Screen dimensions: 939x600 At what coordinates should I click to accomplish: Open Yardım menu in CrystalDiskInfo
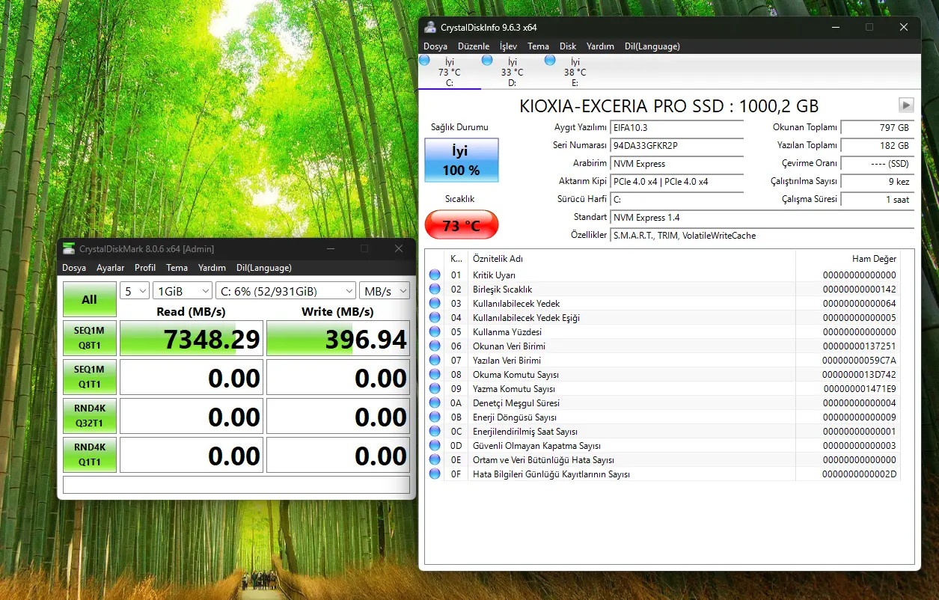coord(600,46)
